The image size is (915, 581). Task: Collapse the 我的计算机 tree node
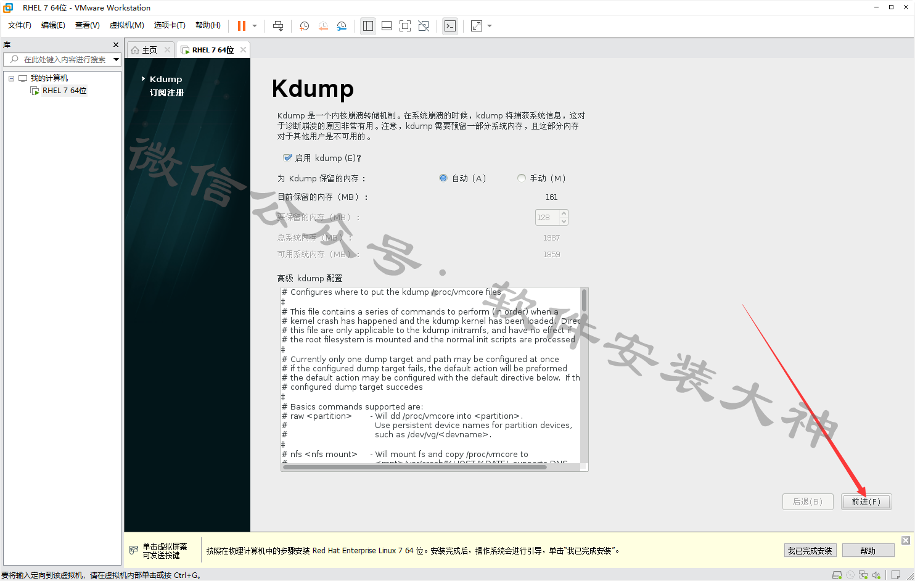(11, 78)
